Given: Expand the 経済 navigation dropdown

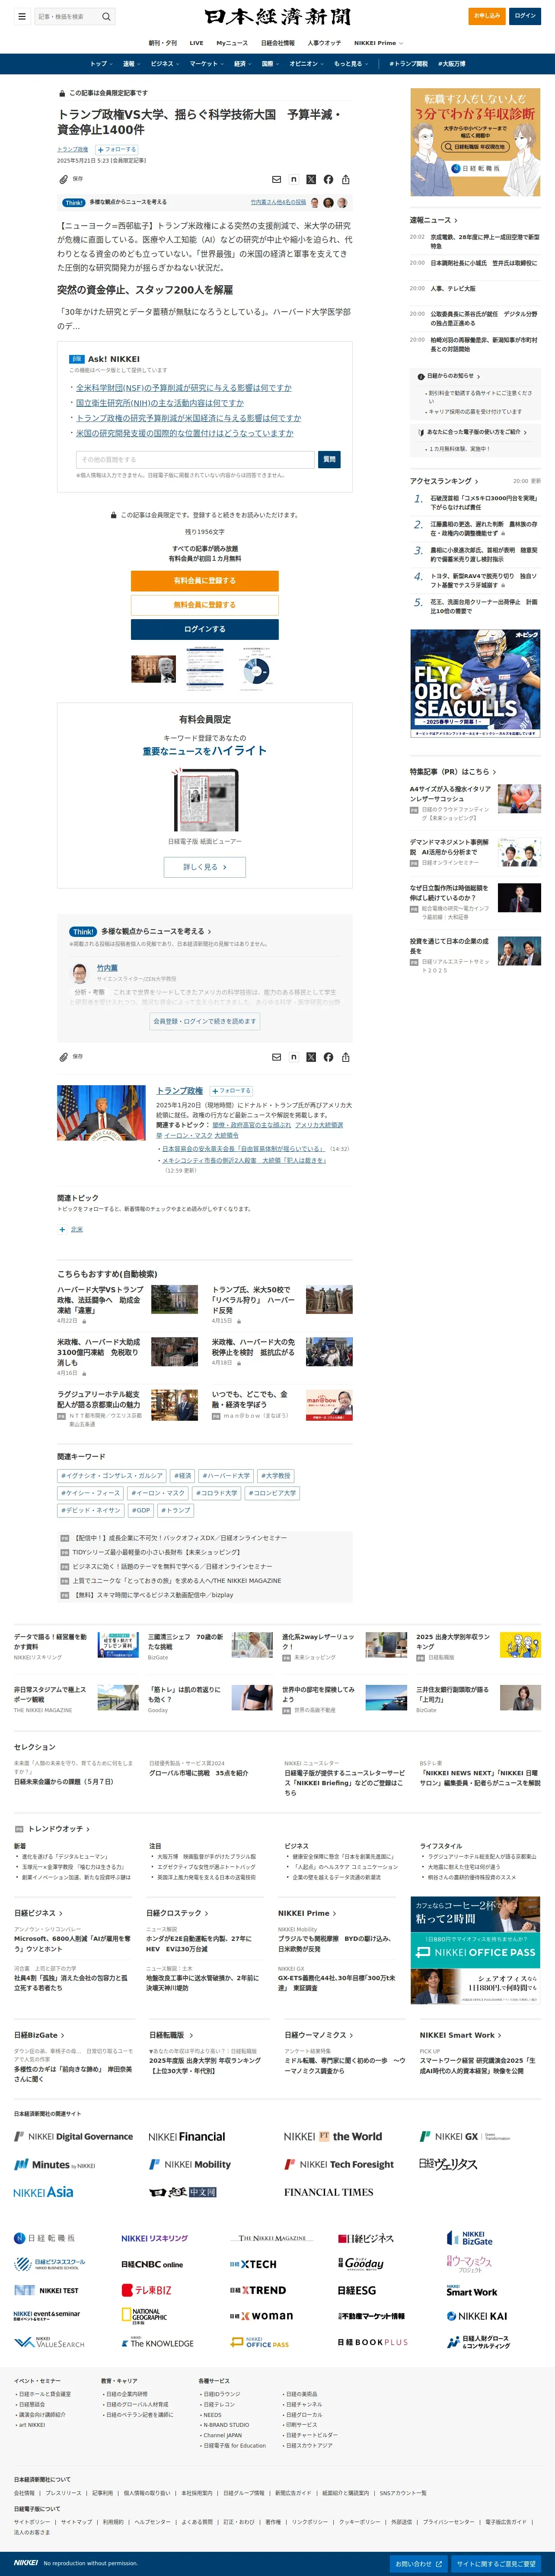Looking at the screenshot, I should 242,64.
